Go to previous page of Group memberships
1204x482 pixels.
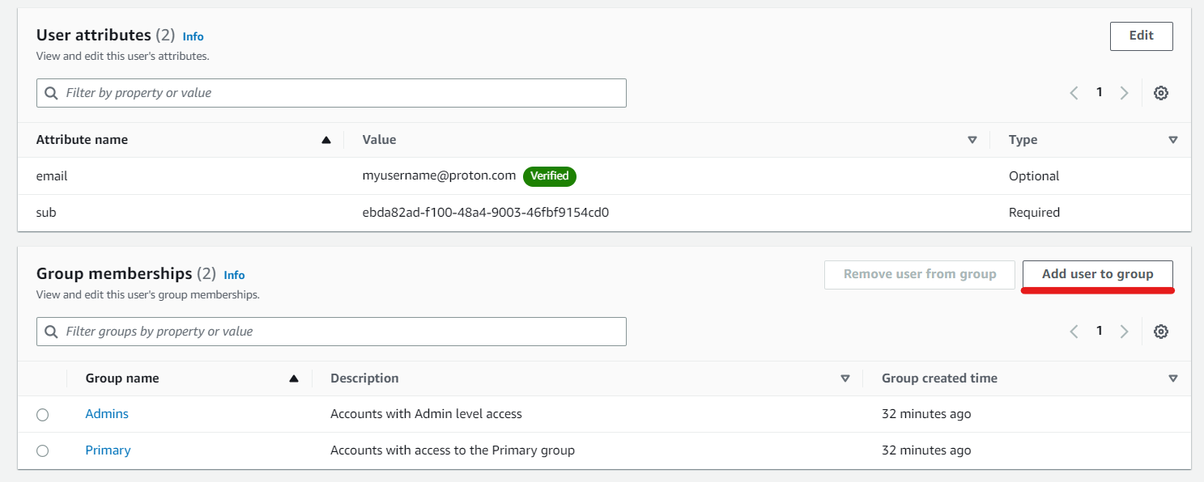tap(1074, 332)
